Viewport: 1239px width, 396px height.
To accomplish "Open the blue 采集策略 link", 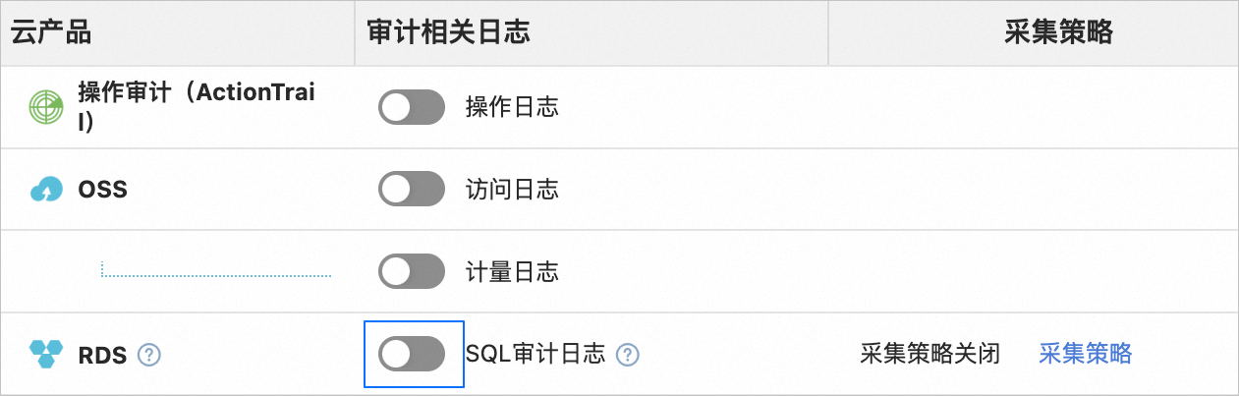I will [1085, 354].
